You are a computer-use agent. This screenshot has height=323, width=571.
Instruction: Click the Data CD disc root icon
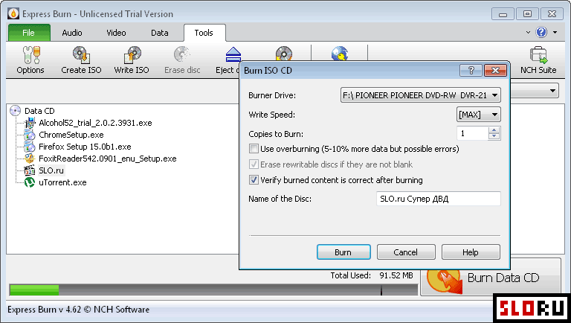[x=16, y=110]
